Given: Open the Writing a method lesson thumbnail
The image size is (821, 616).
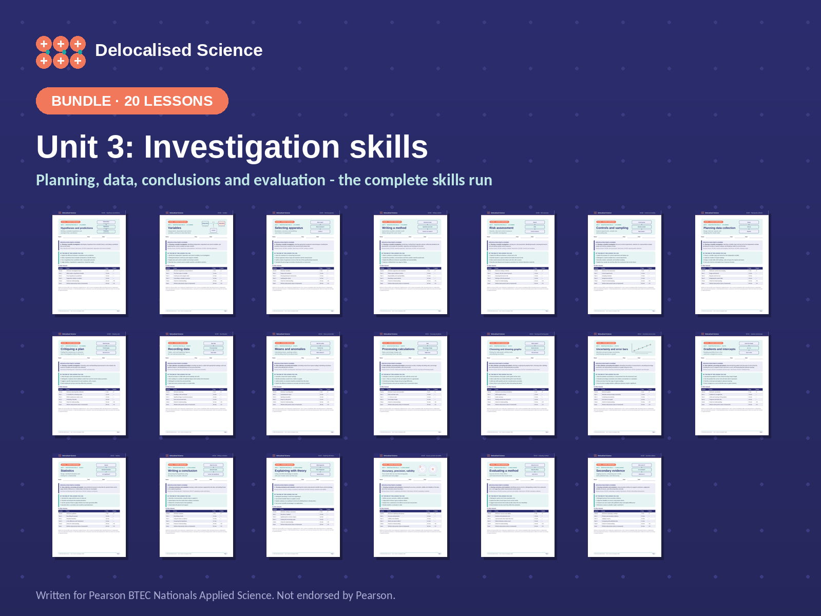Looking at the screenshot, I should coord(411,262).
